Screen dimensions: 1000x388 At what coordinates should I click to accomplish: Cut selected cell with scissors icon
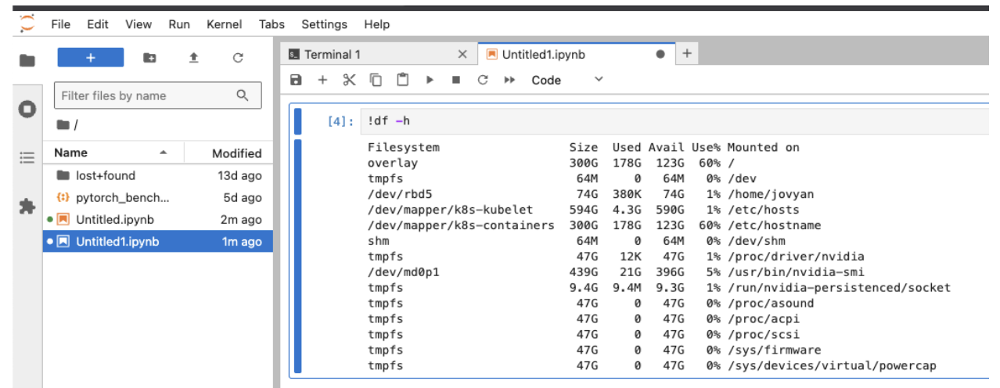(x=349, y=80)
